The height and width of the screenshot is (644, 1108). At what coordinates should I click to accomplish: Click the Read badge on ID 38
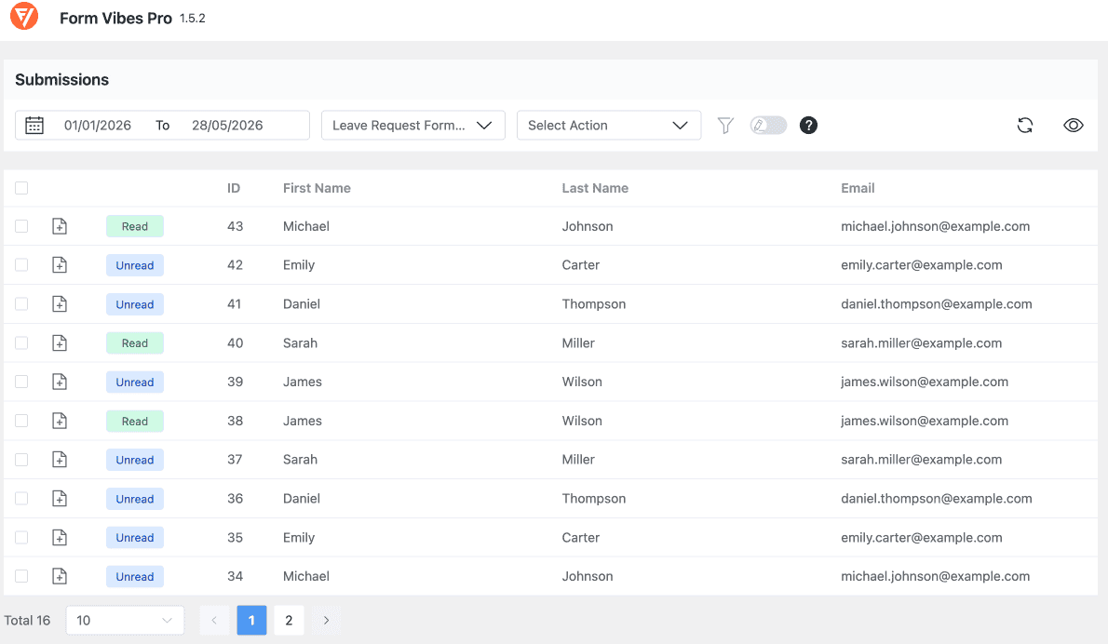pos(135,421)
